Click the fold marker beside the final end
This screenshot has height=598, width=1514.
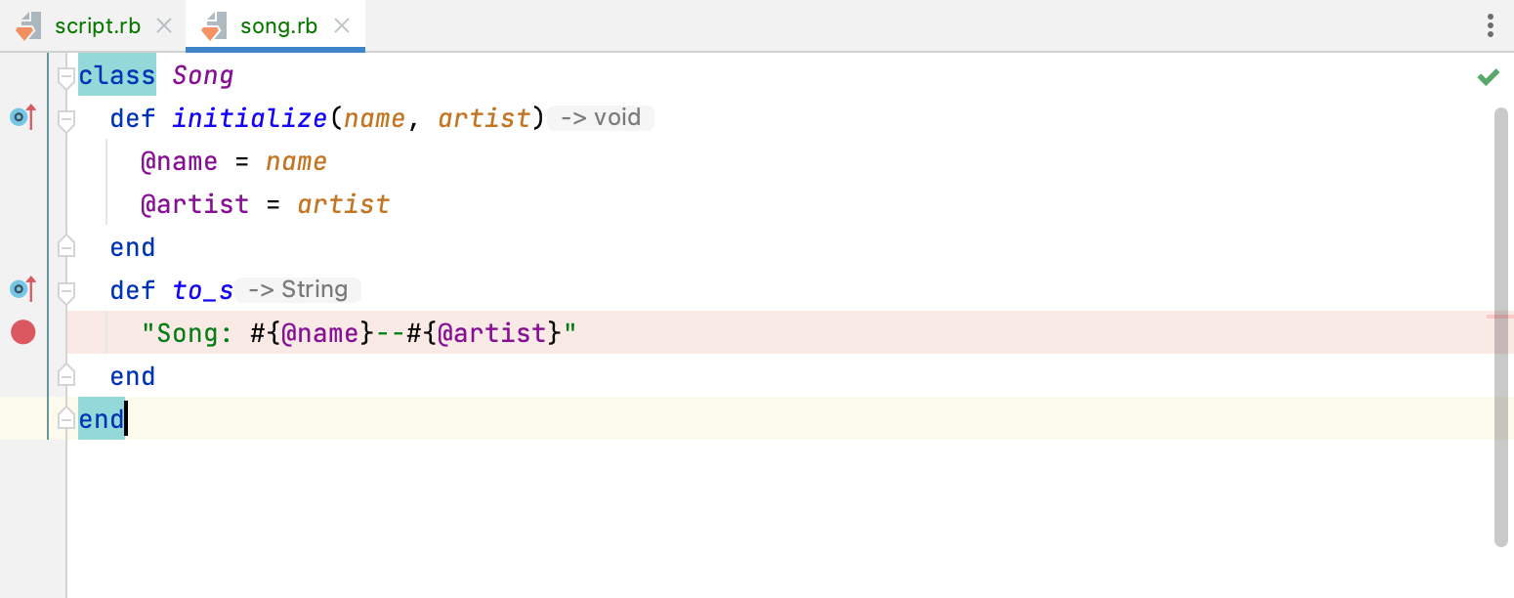(x=65, y=418)
